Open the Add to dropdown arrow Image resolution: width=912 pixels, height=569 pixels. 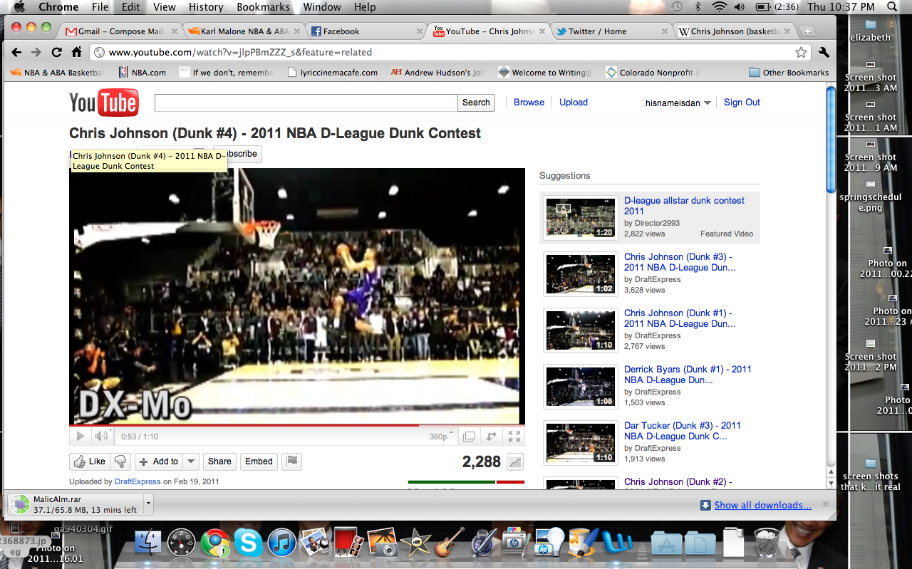191,461
